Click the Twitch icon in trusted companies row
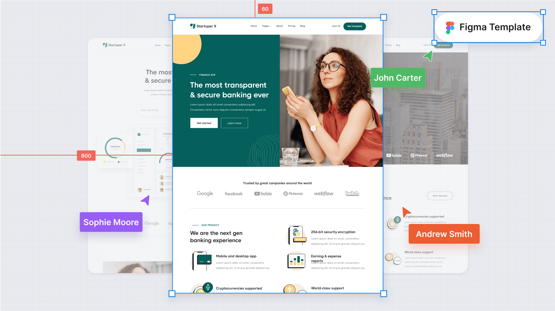The width and height of the screenshot is (555, 311). click(x=351, y=193)
